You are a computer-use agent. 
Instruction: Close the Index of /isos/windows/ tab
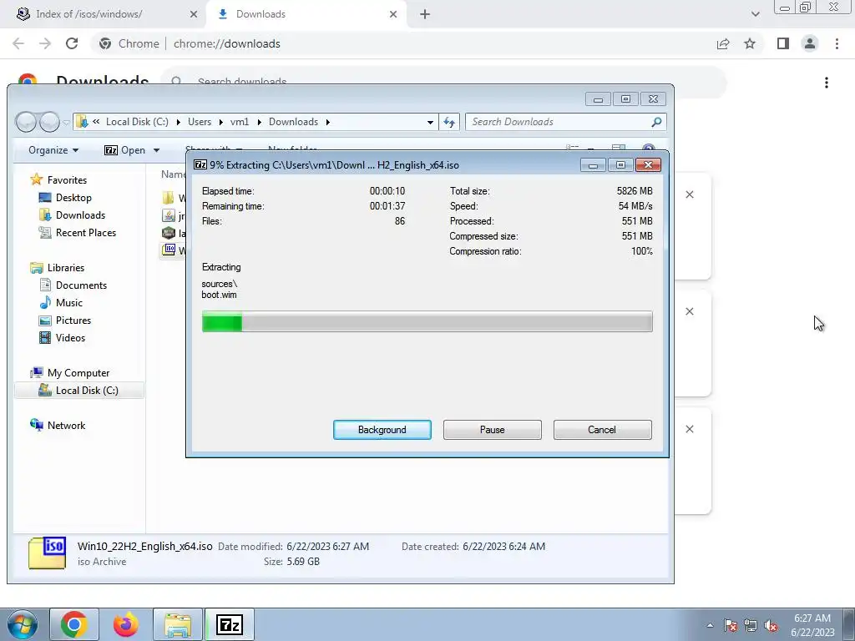(194, 14)
